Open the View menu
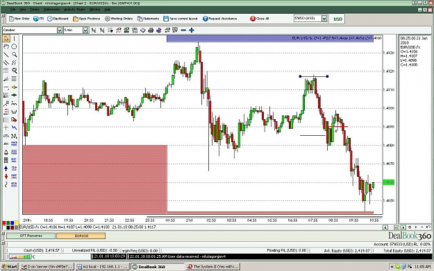434x271 pixels. (x=22, y=10)
